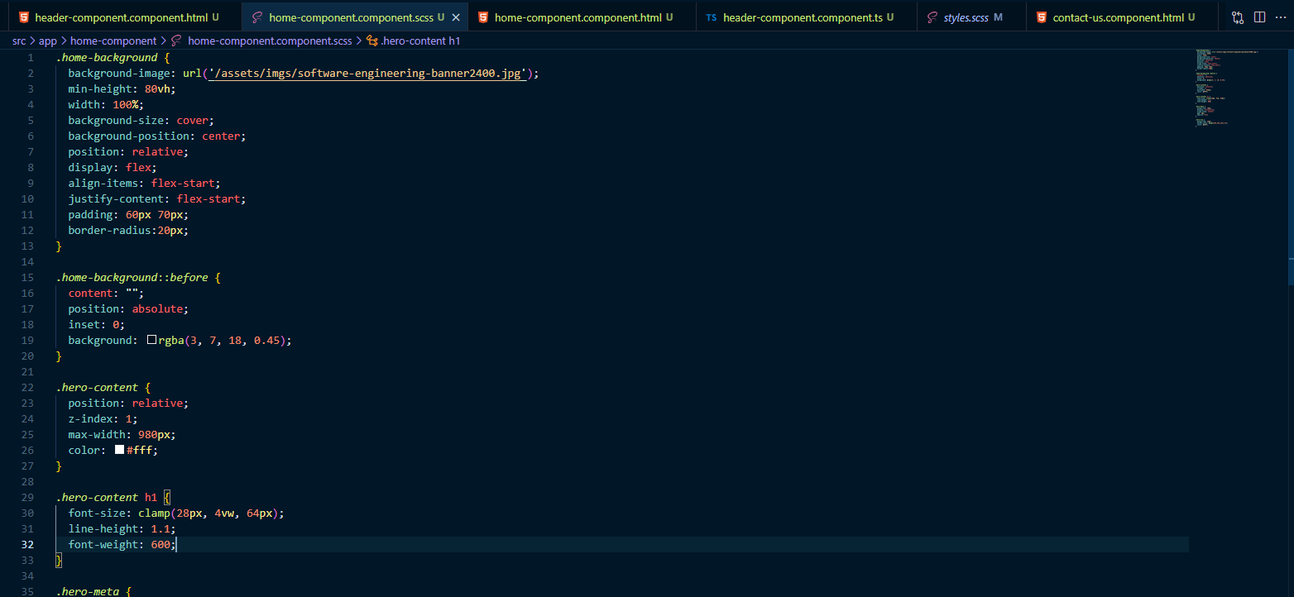
Task: Click the symbol icon before .hero-content h1 breadcrumb
Action: coord(371,41)
